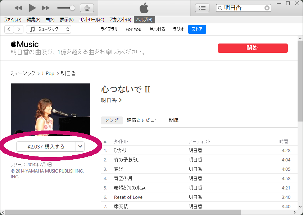Select track 3 春愁
This screenshot has width=303, height=215.
pos(199,169)
